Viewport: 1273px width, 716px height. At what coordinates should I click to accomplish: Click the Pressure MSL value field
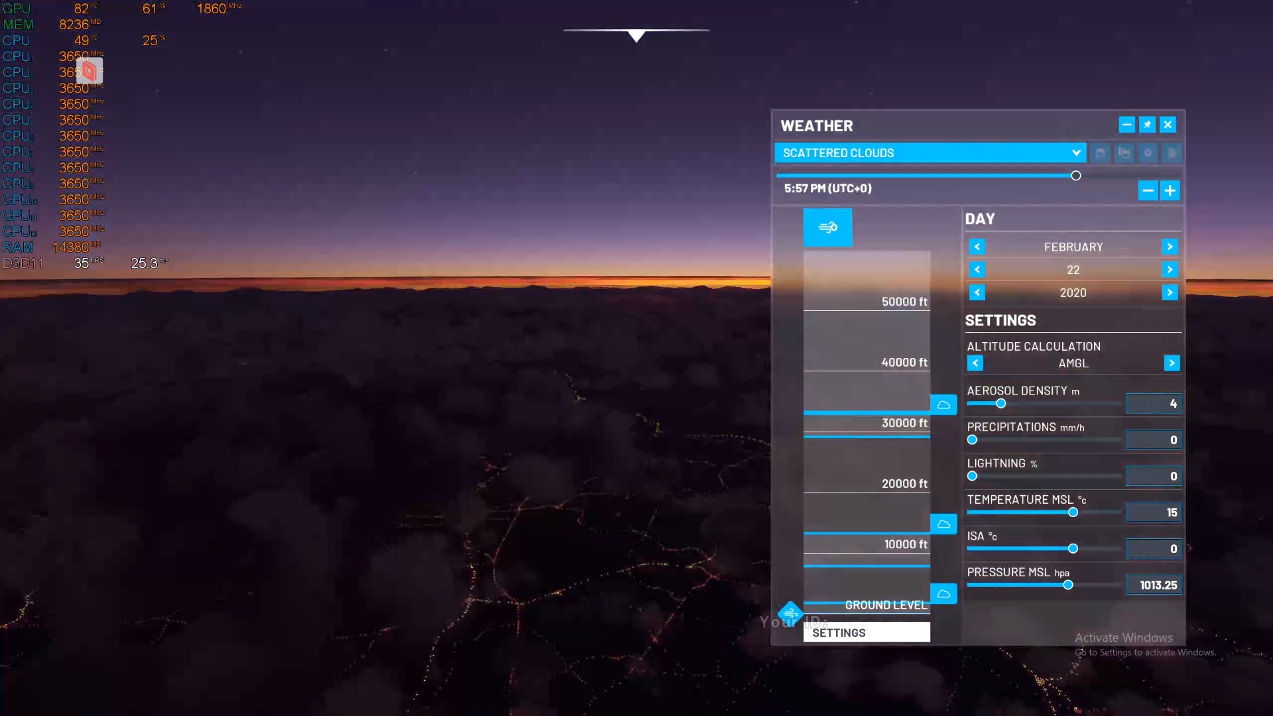click(x=1154, y=585)
